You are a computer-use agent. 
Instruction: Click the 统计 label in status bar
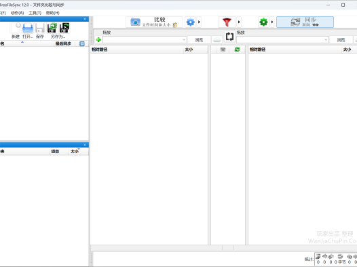309,259
